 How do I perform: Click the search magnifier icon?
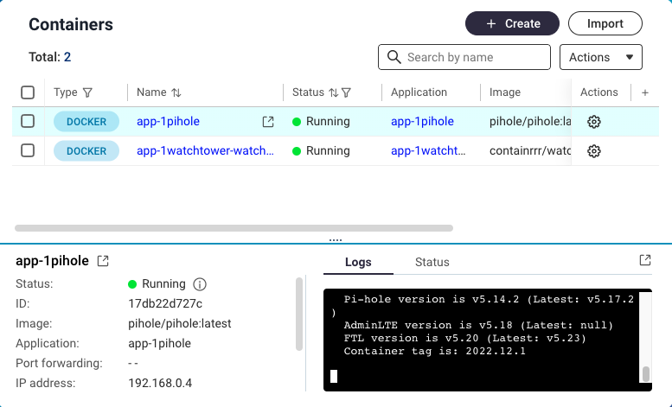[394, 57]
